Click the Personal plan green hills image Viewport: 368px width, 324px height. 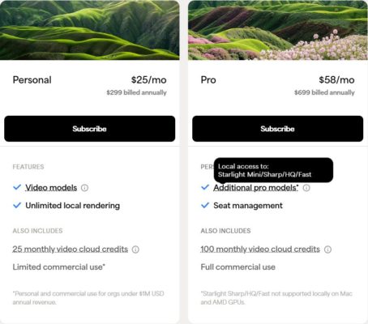click(x=90, y=30)
